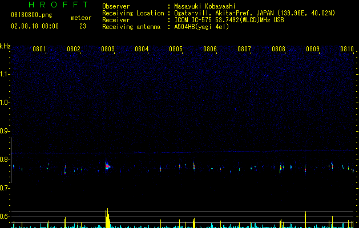This screenshot has height=228, width=359.
Task: Click the 0804 time marker
Action: pos(142,49)
